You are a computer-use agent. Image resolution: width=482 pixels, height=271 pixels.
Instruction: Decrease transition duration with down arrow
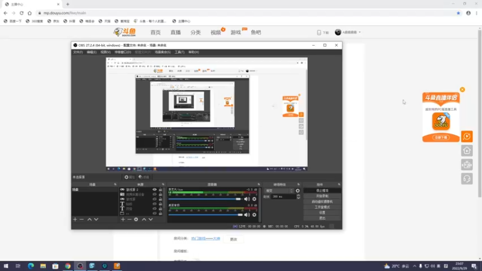[x=298, y=198]
